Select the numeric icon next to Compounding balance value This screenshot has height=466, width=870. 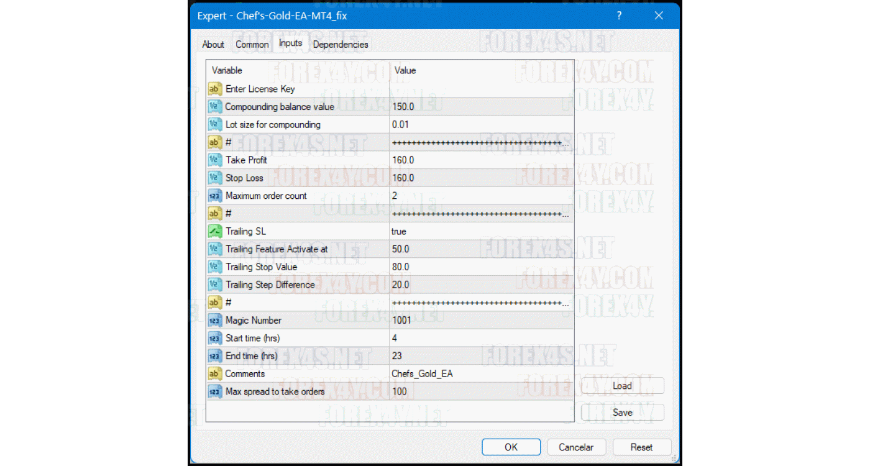214,106
